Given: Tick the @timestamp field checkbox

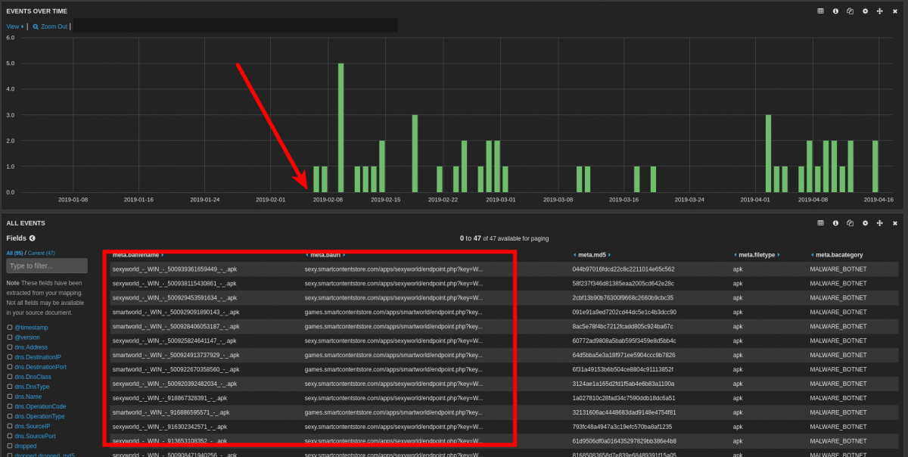Looking at the screenshot, I should [x=10, y=327].
